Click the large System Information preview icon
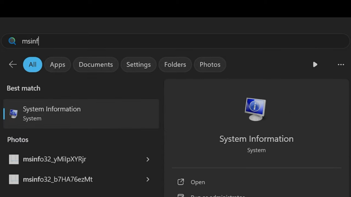Screen dimensions: 351x197 (x=255, y=109)
